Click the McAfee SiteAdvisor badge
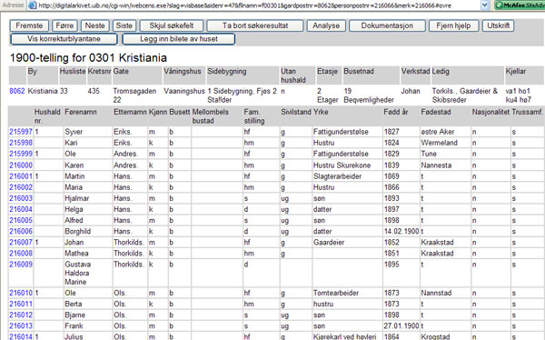Viewport: 545px width, 340px height. (x=520, y=5)
